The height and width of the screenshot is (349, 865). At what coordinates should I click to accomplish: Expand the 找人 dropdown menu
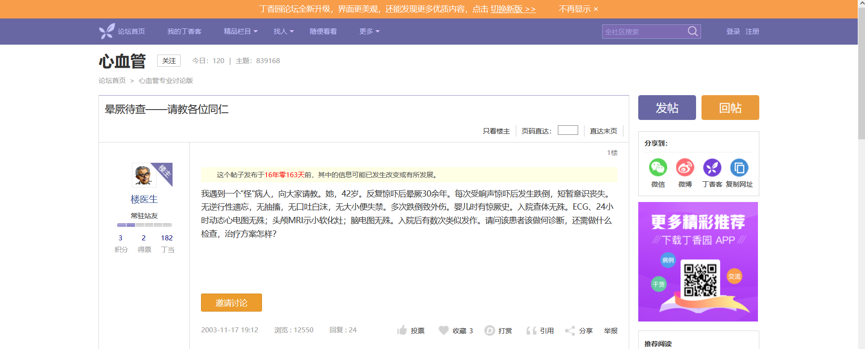[x=284, y=31]
